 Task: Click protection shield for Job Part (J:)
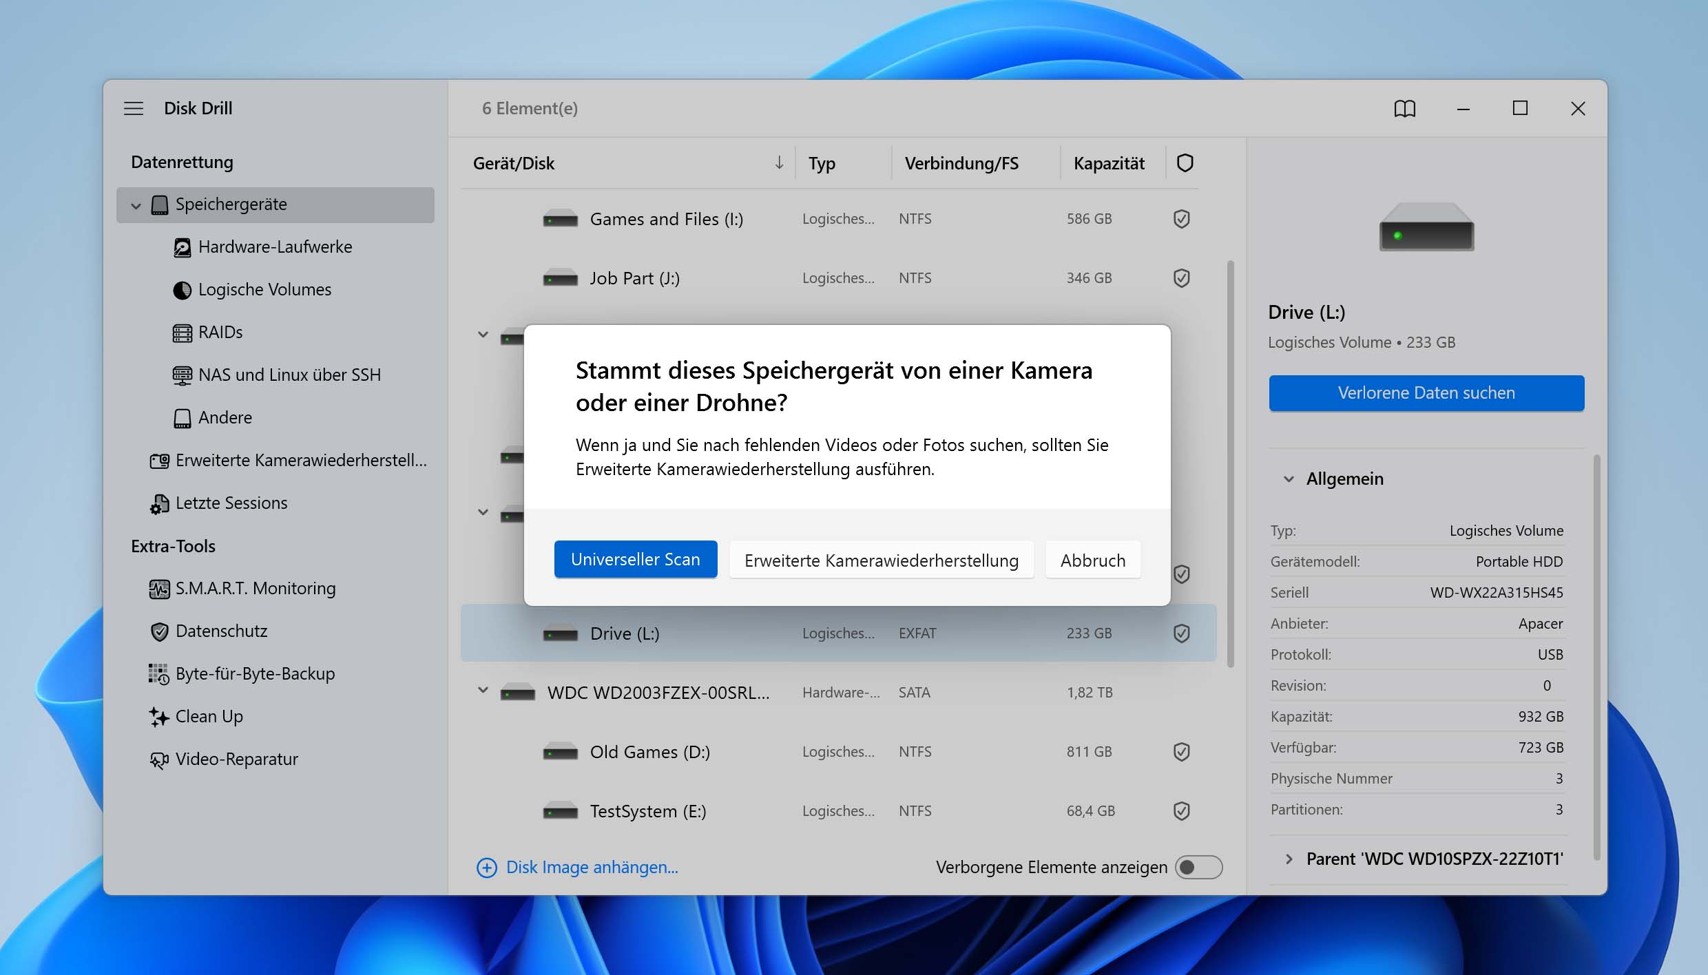tap(1181, 278)
